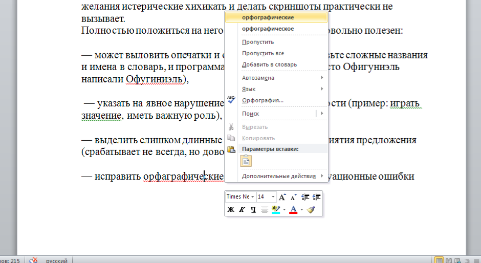
Task: Shrink font size in mini toolbar
Action: [x=294, y=197]
